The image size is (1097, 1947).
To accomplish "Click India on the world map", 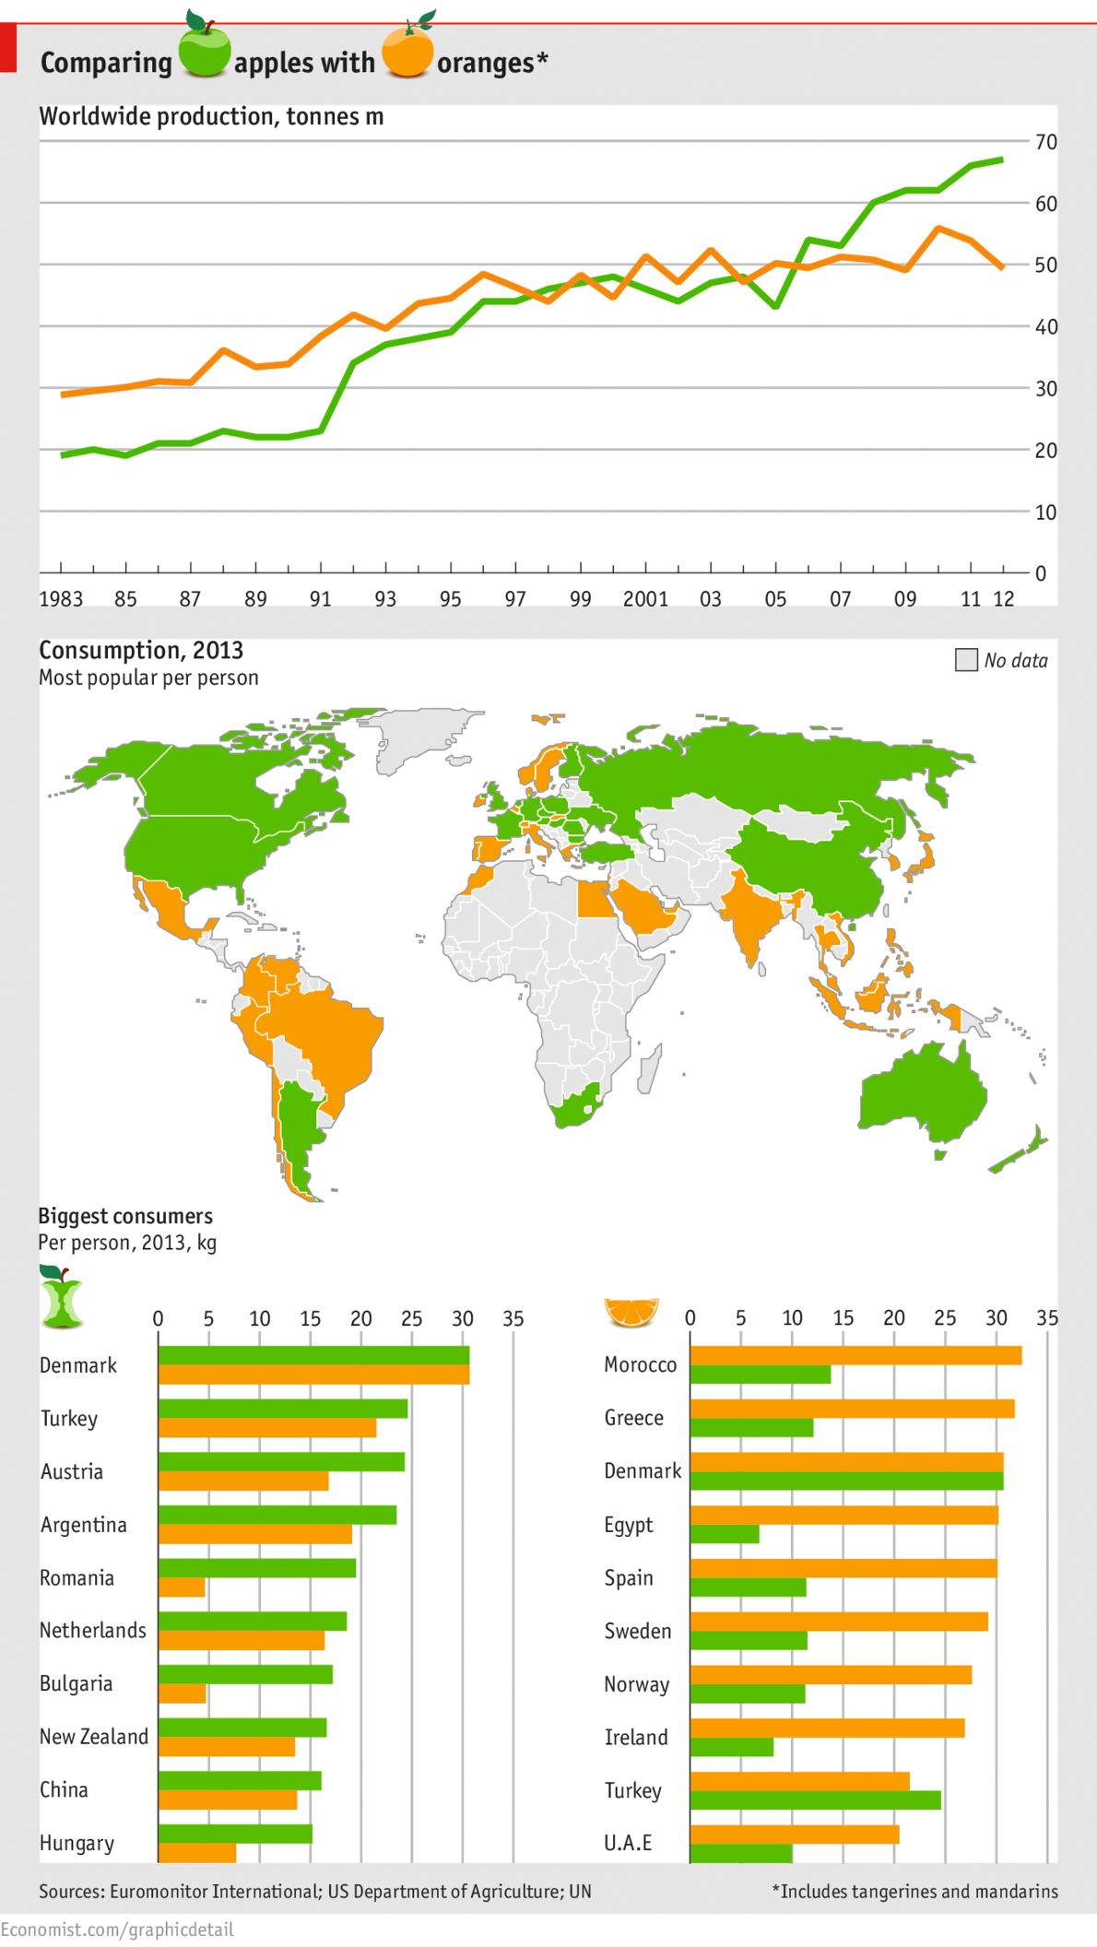I will pos(751,913).
